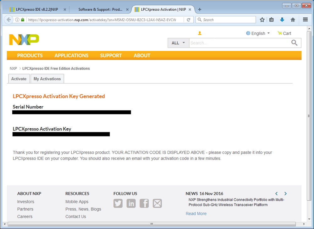Open the ALL search category dropdown

click(178, 43)
